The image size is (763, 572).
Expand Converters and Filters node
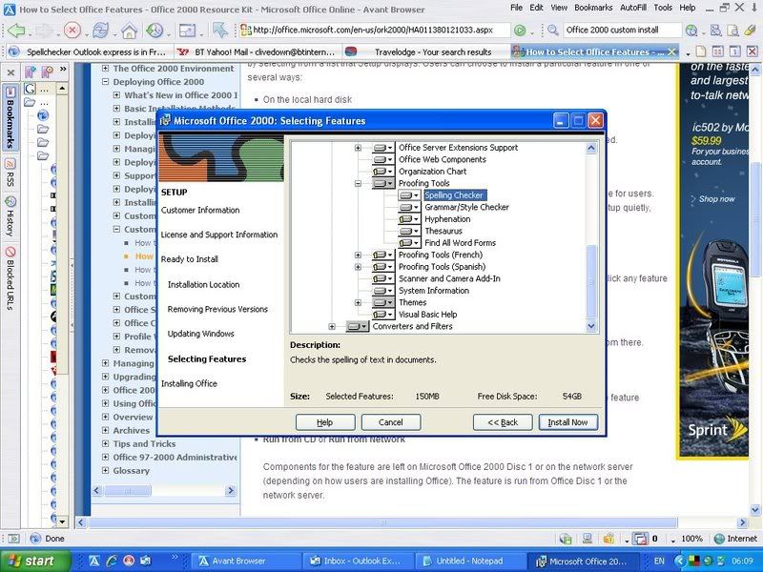click(x=332, y=326)
